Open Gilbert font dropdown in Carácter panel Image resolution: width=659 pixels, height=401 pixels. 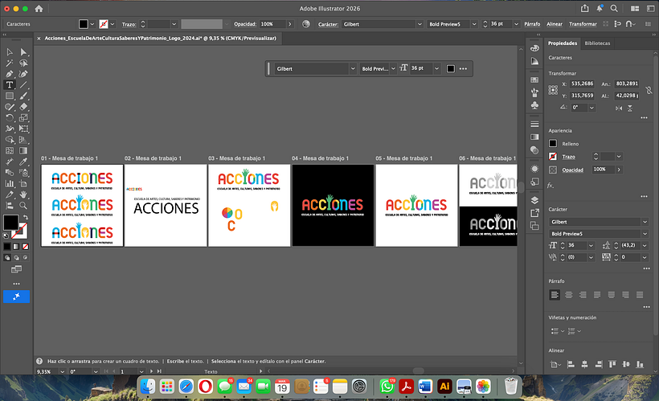(x=645, y=222)
